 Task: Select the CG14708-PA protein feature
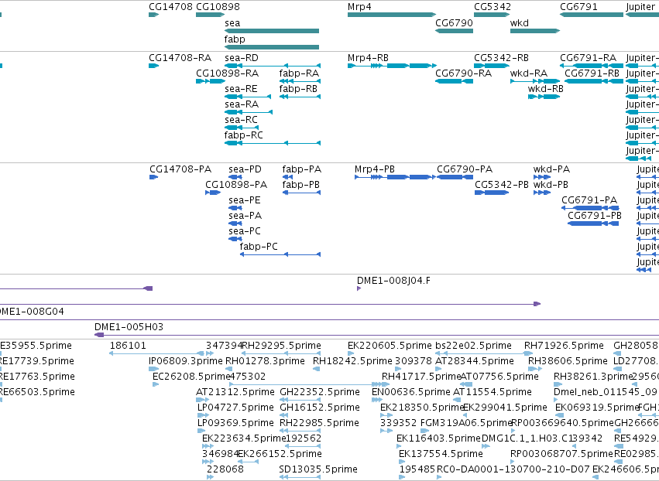153,177
